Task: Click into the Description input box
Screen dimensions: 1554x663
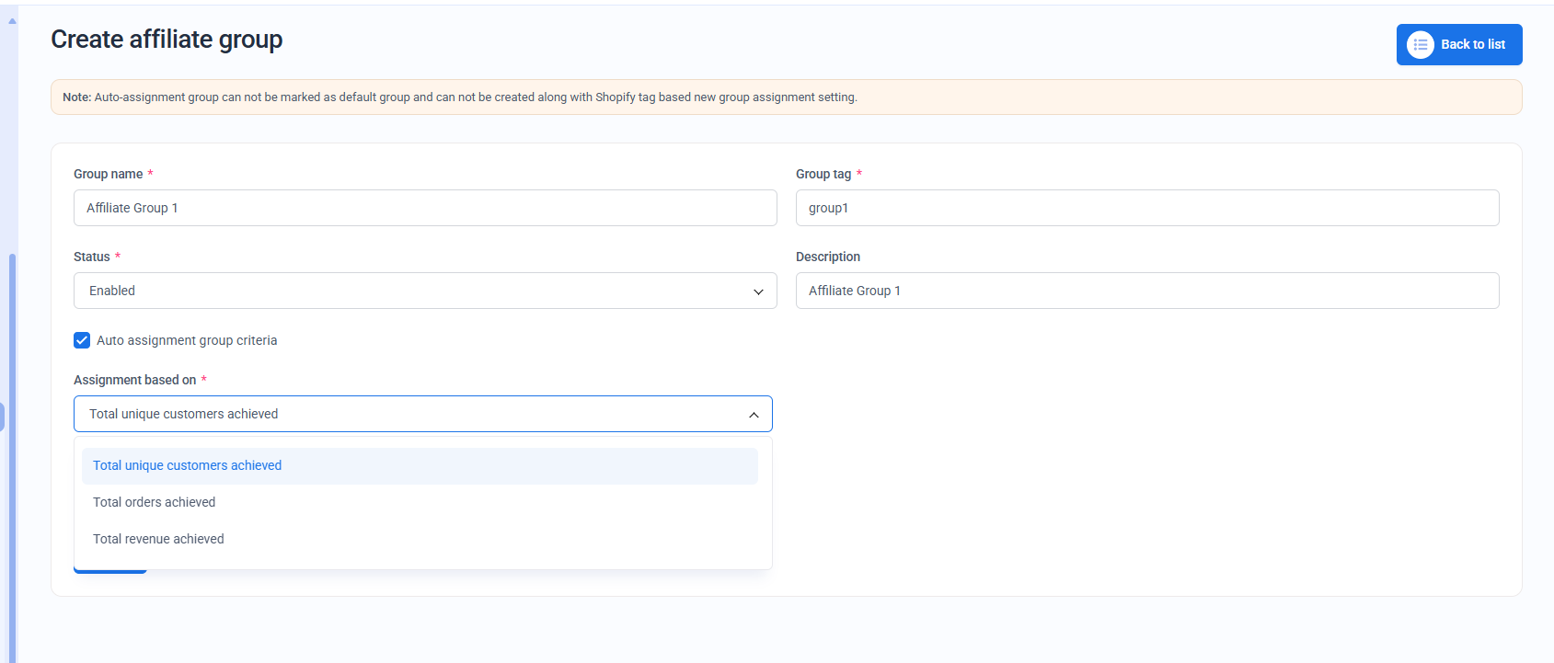Action: 1146,291
